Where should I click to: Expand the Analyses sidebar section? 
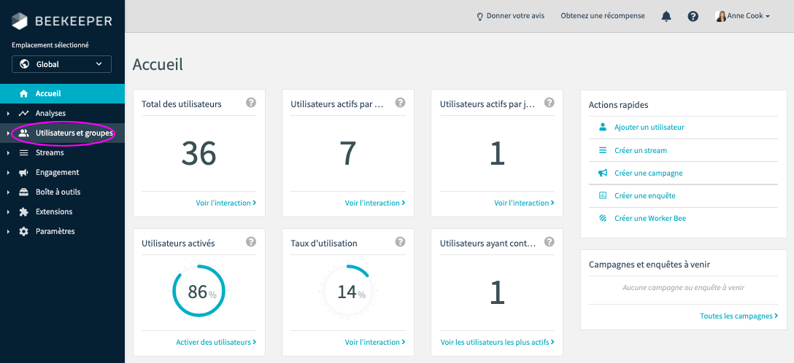(8, 114)
